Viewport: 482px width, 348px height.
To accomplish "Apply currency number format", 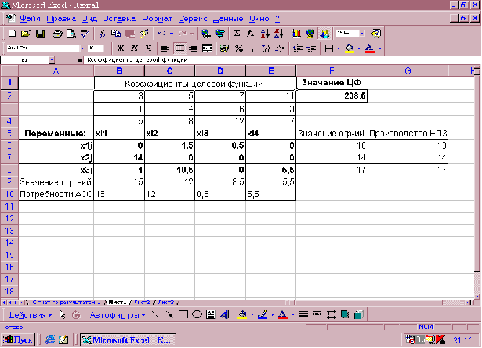I will [225, 48].
